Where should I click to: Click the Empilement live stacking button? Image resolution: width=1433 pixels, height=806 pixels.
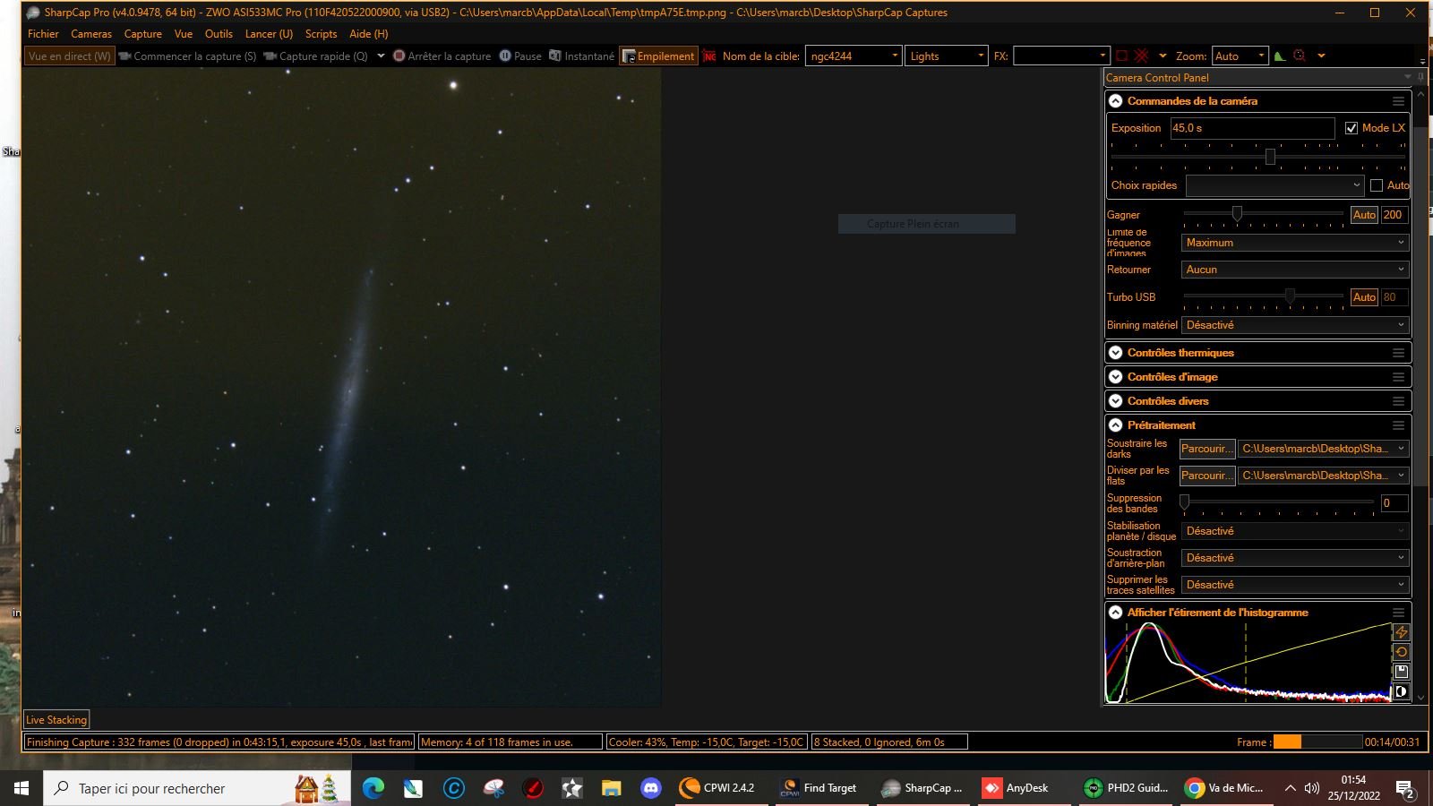point(658,56)
